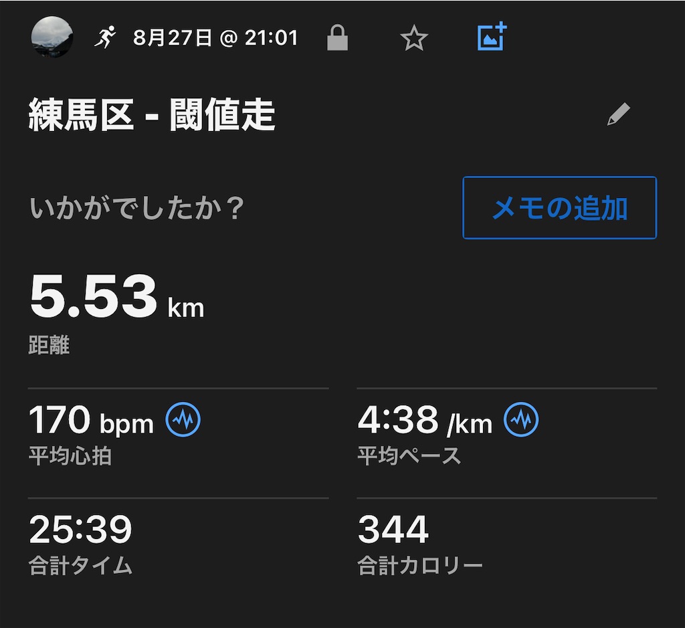This screenshot has height=628, width=685.
Task: Select the 4:38 /km average pace value
Action: 425,420
